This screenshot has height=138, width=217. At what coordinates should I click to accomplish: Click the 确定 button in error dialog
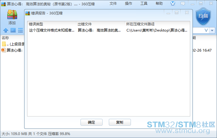pos(91,122)
